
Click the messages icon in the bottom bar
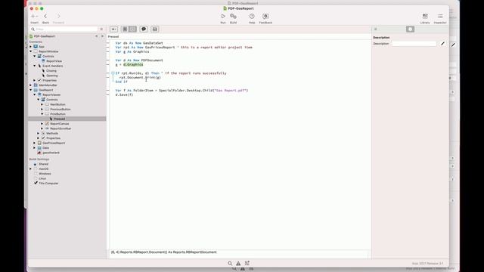click(x=247, y=264)
